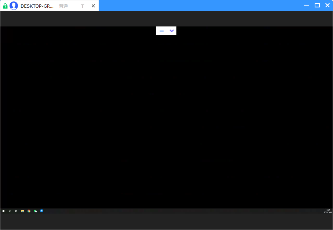The height and width of the screenshot is (230, 333).
Task: Minimize the remote control window
Action: pyautogui.click(x=307, y=5)
